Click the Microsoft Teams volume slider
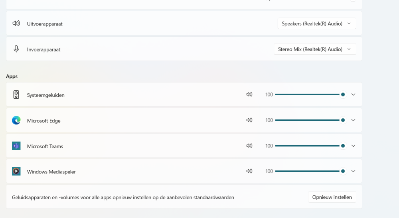Image resolution: width=399 pixels, height=218 pixels. click(307, 146)
